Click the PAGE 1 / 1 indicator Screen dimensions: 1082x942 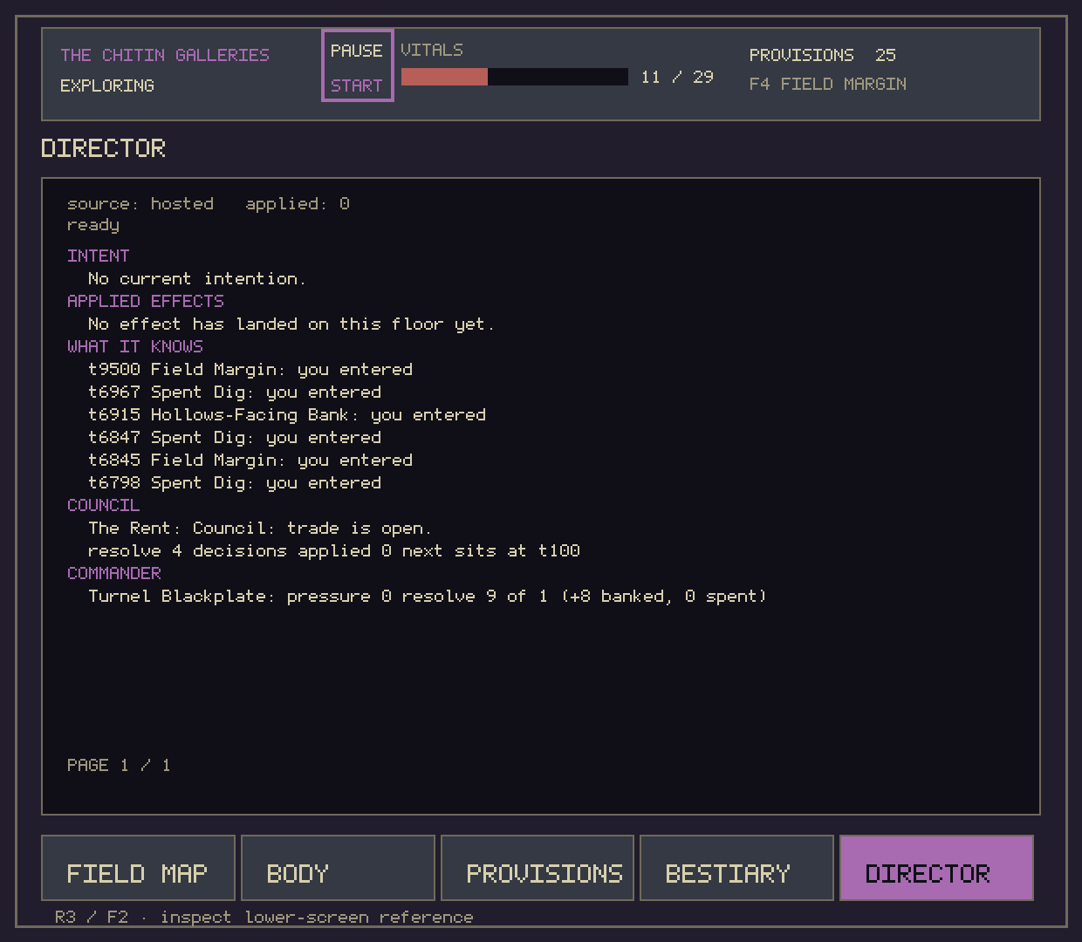[x=119, y=765]
